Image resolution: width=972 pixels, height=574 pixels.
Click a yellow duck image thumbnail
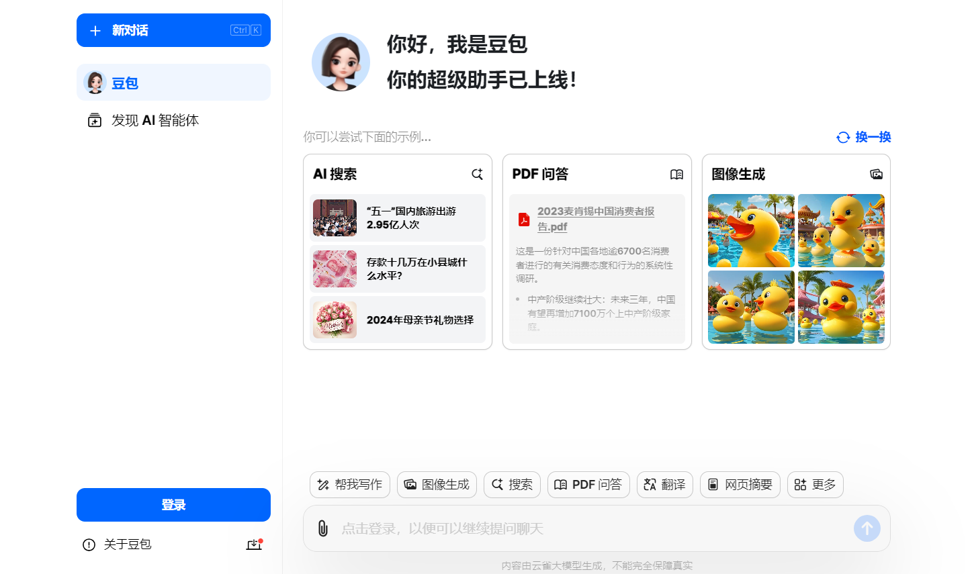751,230
